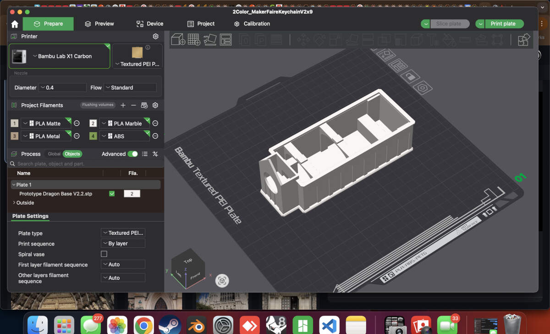This screenshot has height=334, width=550.
Task: Edit PLA Matte filament preset
Action: [77, 123]
